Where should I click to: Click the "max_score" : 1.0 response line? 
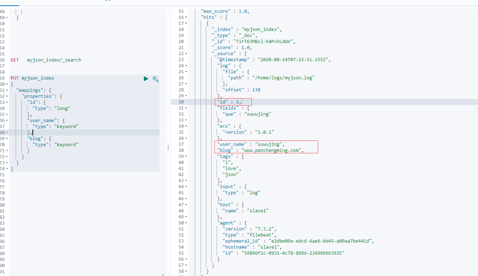click(x=225, y=11)
